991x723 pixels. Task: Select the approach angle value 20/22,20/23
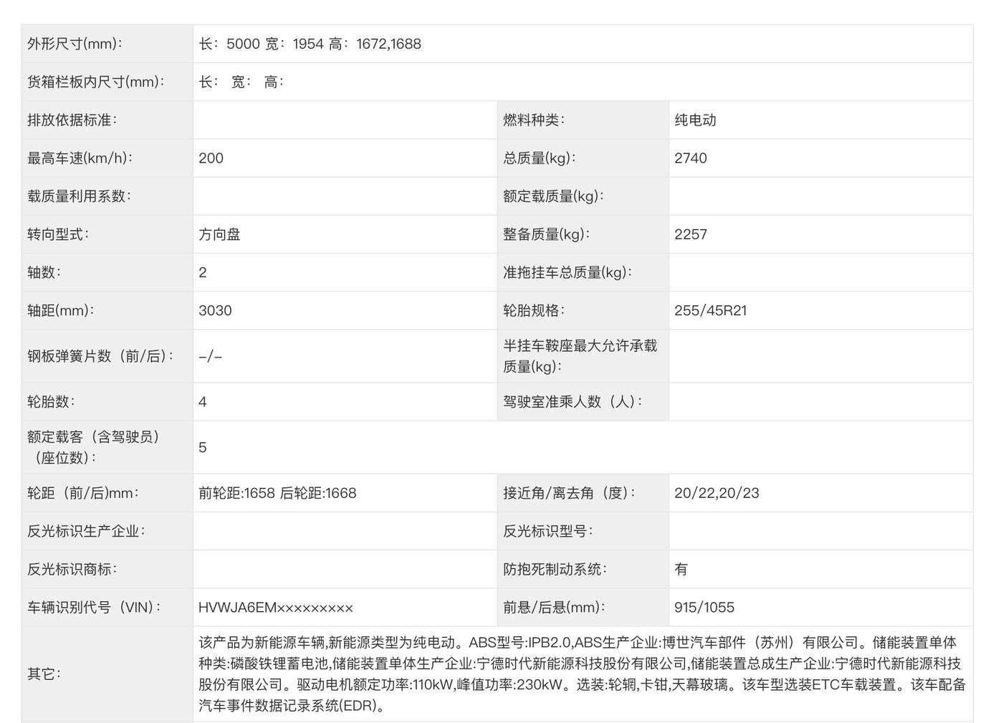(717, 493)
